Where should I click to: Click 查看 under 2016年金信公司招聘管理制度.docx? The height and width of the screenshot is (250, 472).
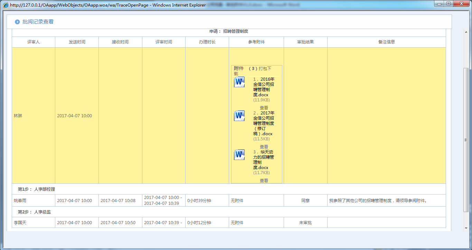(x=264, y=108)
